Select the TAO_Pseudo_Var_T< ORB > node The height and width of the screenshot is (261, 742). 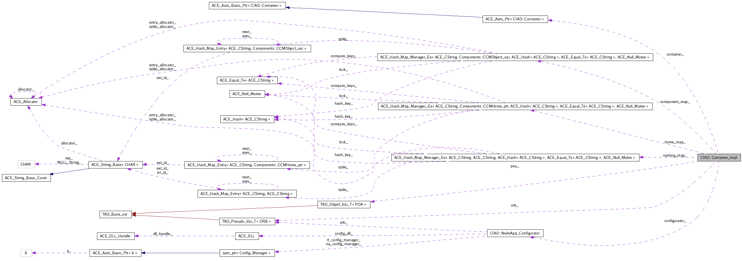[247, 221]
